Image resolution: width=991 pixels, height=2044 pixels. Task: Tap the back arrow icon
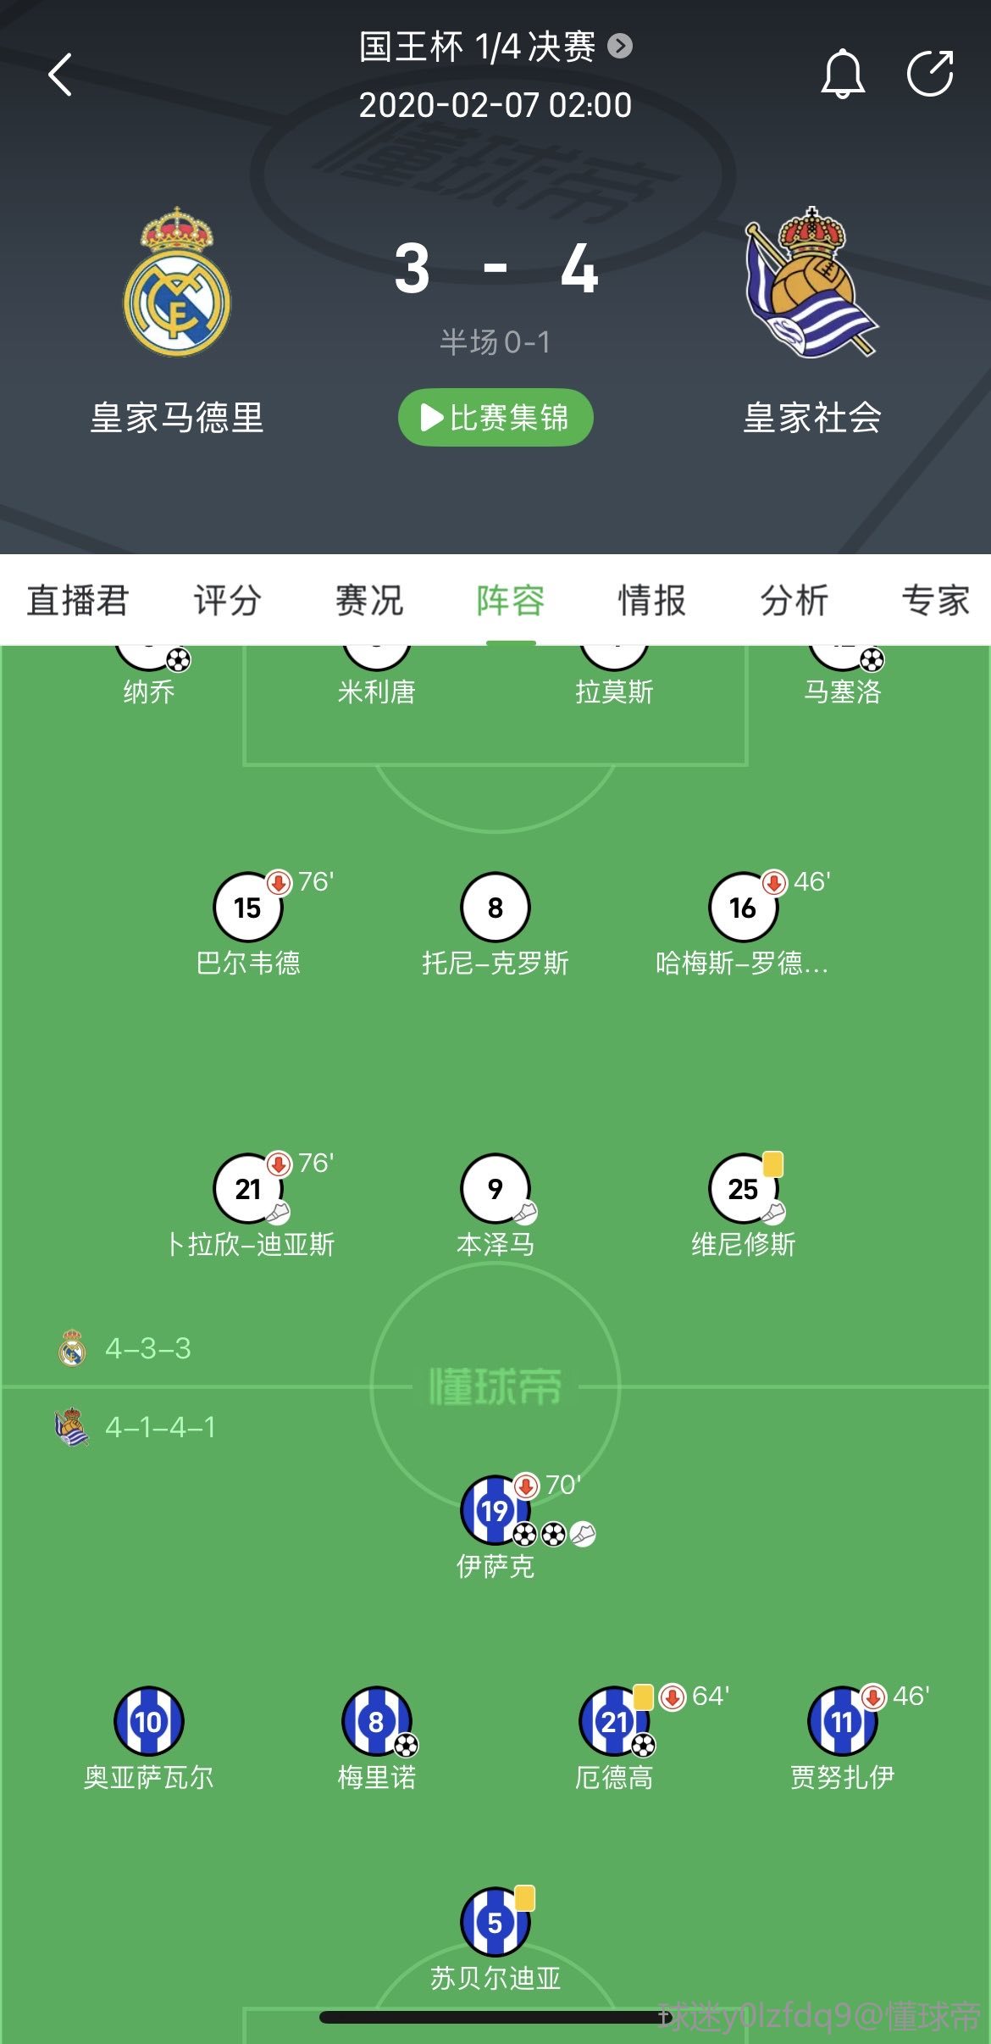(60, 75)
